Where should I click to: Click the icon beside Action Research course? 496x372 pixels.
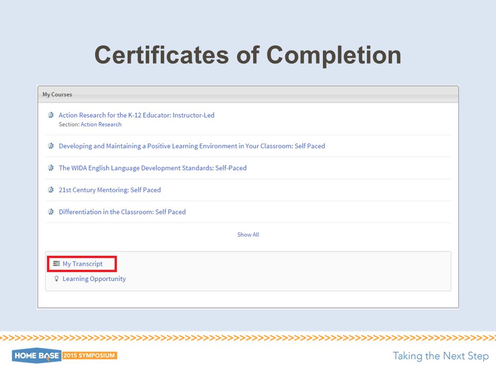pyautogui.click(x=51, y=115)
